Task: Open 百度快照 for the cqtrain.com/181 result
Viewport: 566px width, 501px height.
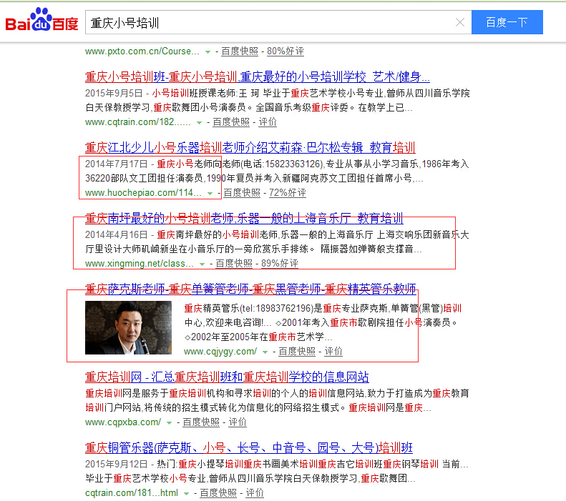Action: pos(218,493)
